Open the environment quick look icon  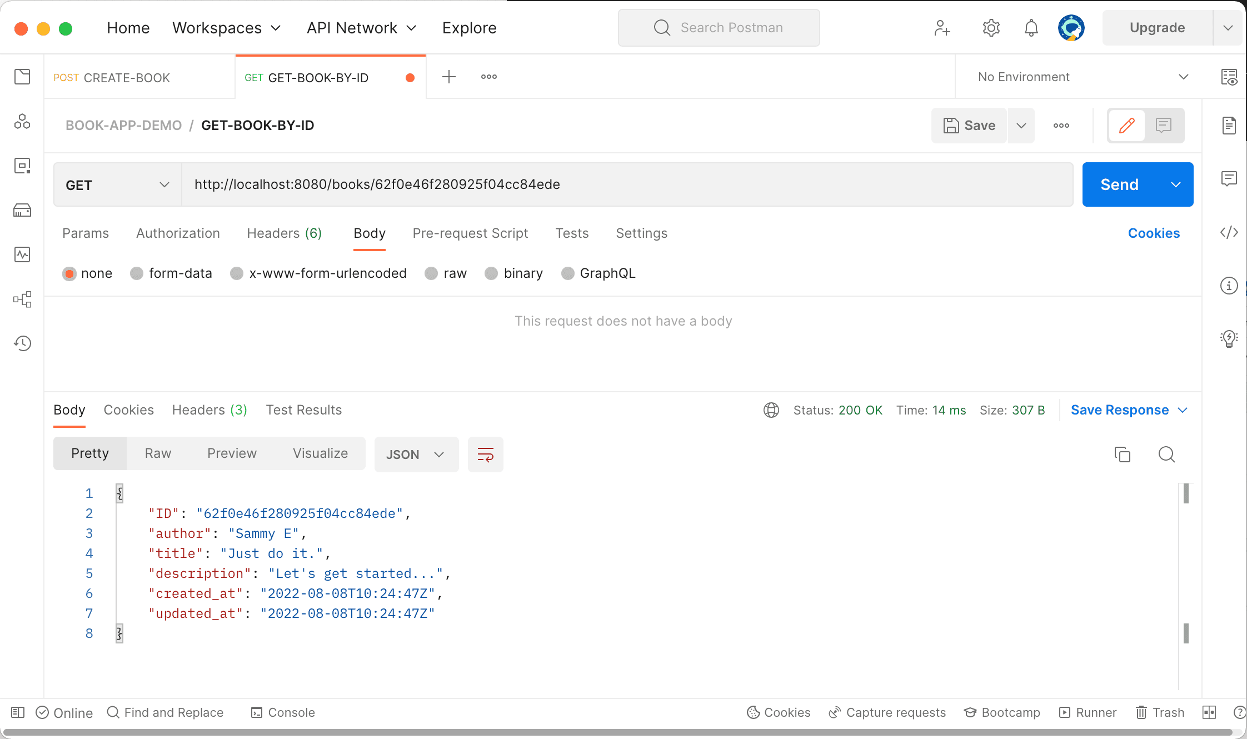pyautogui.click(x=1229, y=77)
